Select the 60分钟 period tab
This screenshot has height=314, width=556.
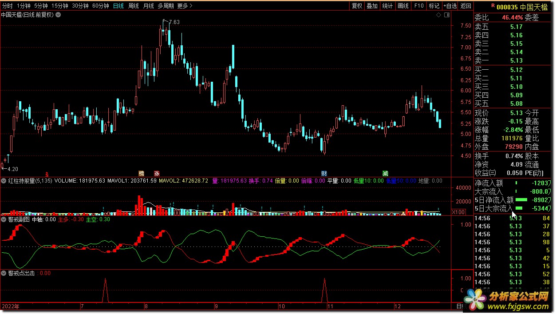pos(101,6)
